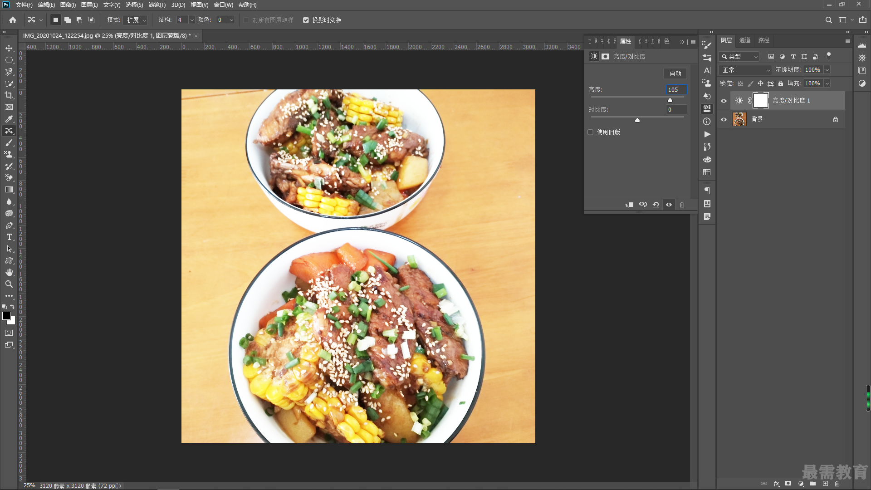
Task: Click the 背景 layer thumbnail
Action: point(739,119)
